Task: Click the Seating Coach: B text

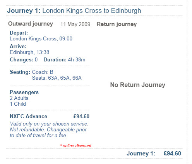Action: pos(31,72)
